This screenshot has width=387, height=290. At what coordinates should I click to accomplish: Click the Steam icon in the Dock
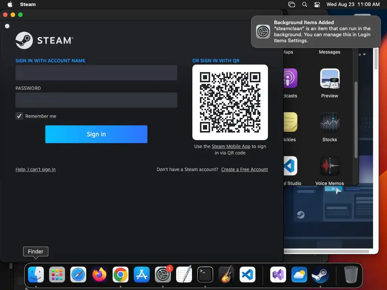pyautogui.click(x=320, y=275)
